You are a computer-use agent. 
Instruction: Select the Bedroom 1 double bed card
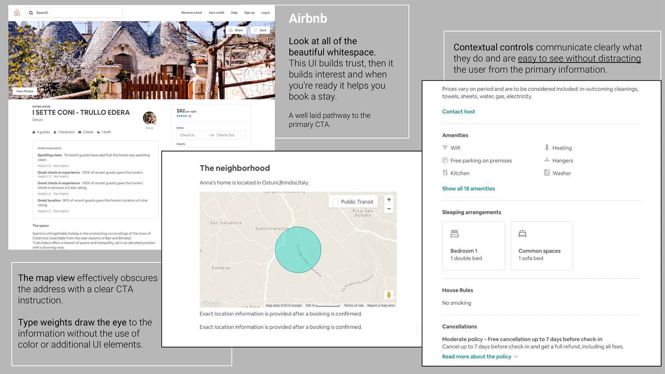(473, 246)
